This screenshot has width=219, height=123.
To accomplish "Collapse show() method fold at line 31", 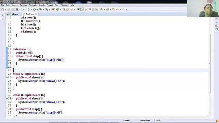I will pos(12,98).
